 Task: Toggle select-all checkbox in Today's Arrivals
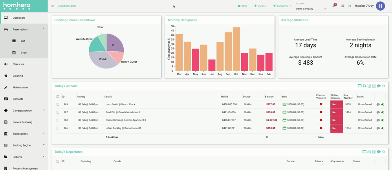[58, 96]
